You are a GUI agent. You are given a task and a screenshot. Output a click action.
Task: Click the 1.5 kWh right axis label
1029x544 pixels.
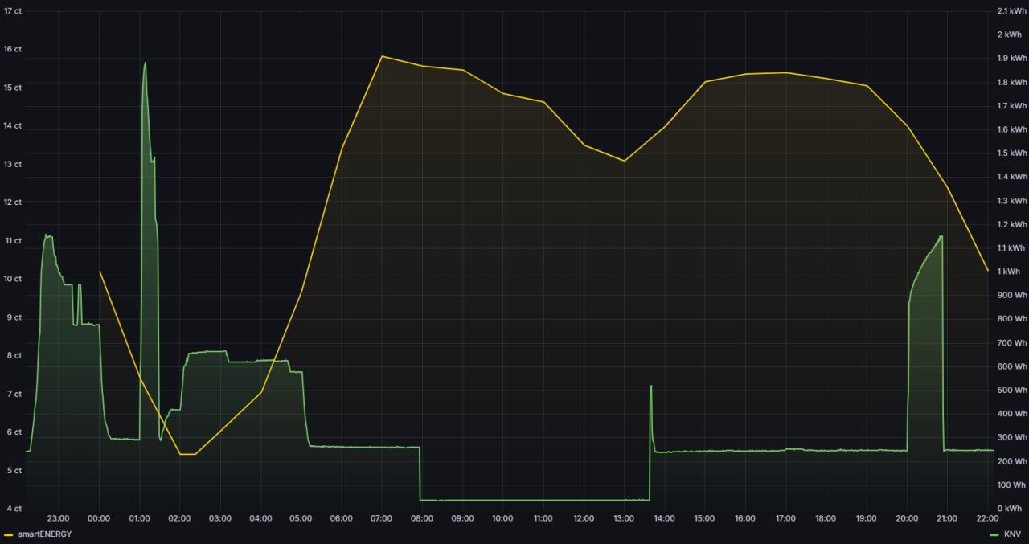(x=1012, y=153)
